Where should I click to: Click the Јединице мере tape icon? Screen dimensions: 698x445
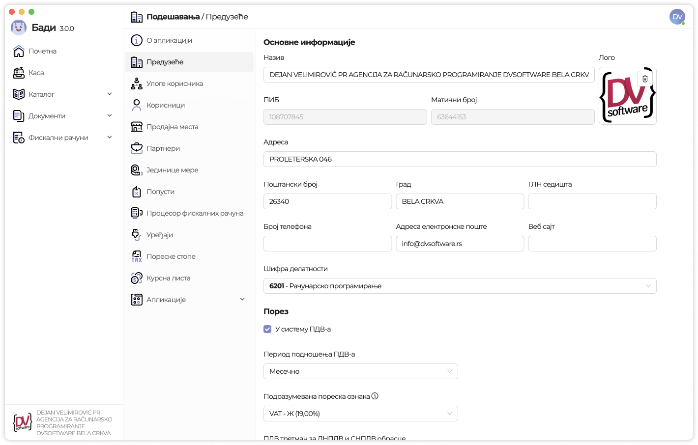click(x=137, y=170)
